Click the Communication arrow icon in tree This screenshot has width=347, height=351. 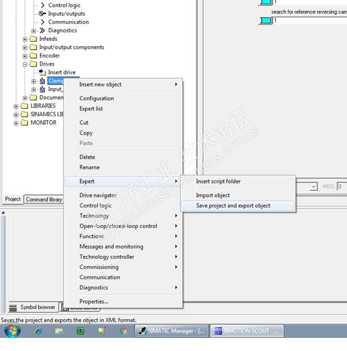pos(43,22)
